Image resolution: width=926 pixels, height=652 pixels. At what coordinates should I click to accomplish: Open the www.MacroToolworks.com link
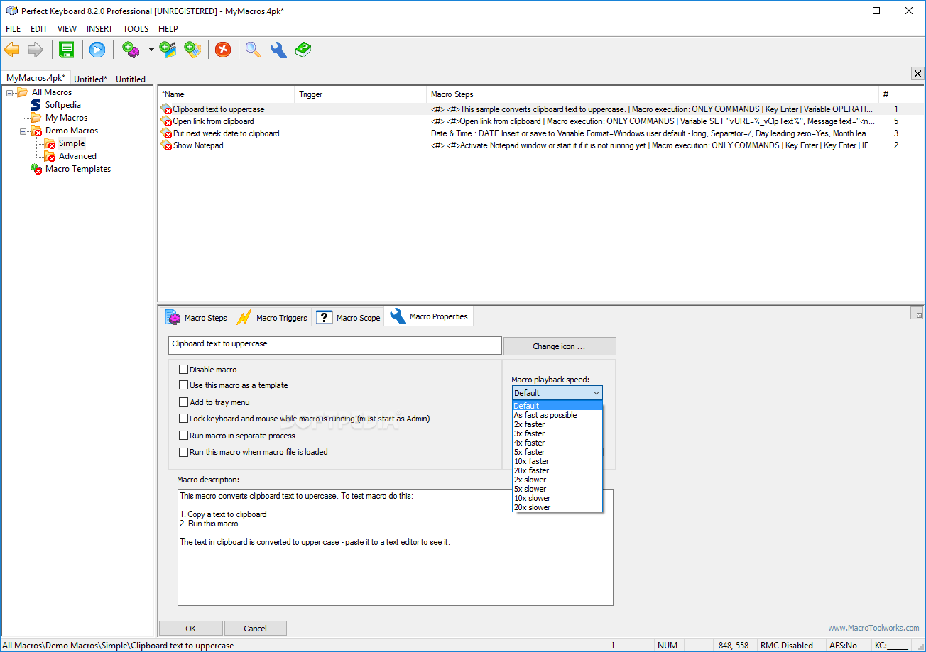[x=873, y=628]
